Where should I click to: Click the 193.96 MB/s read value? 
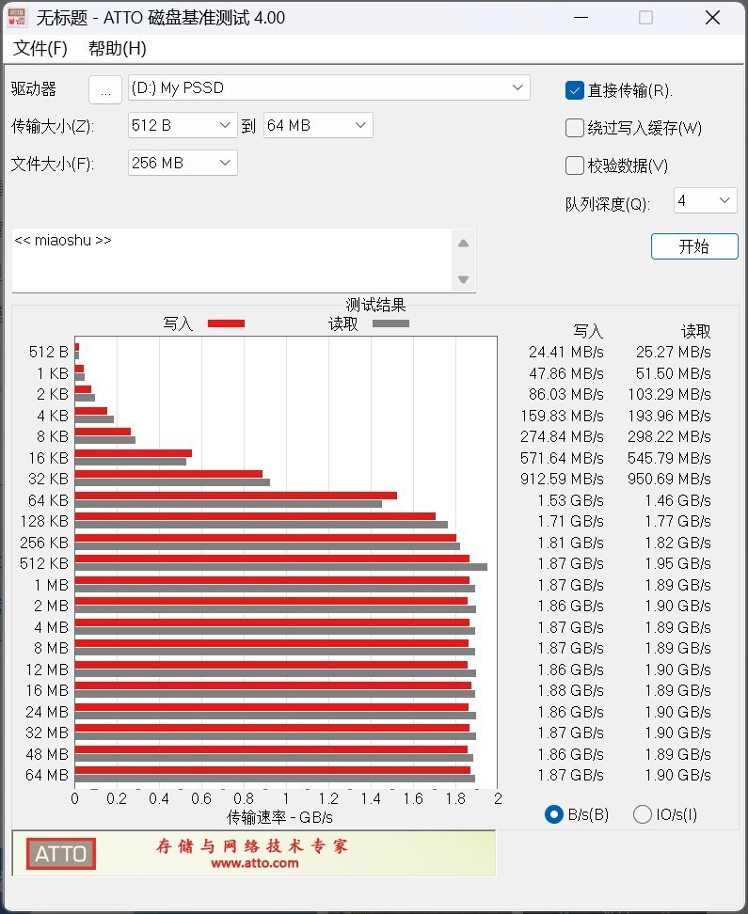point(669,417)
